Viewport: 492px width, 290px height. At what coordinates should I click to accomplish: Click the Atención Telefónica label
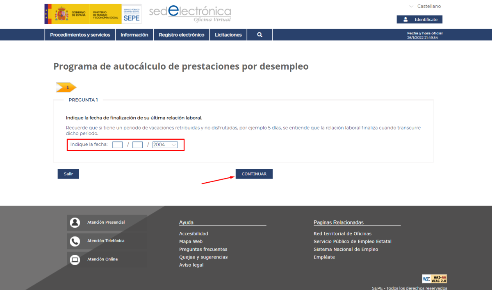pyautogui.click(x=106, y=241)
